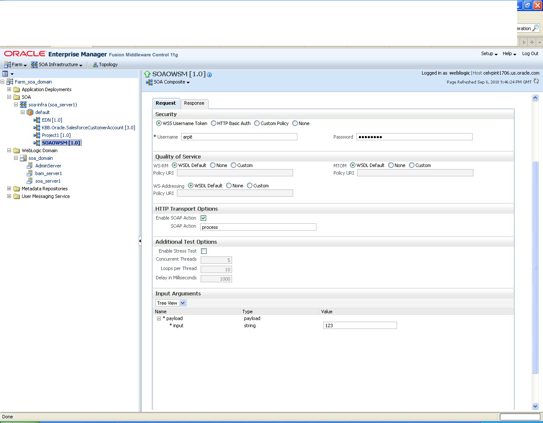Viewport: 543px width, 423px height.
Task: Select the EDN [1.0] composite icon
Action: pyautogui.click(x=37, y=120)
